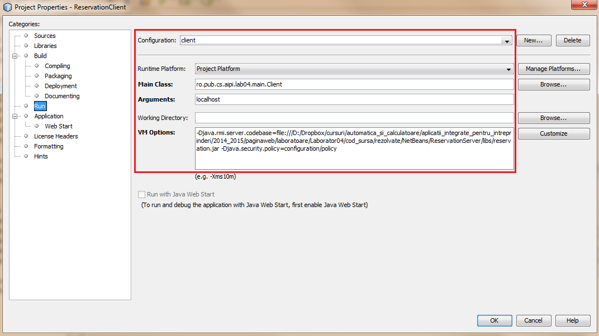The width and height of the screenshot is (599, 336).
Task: Browse for the Working Directory
Action: coord(554,118)
